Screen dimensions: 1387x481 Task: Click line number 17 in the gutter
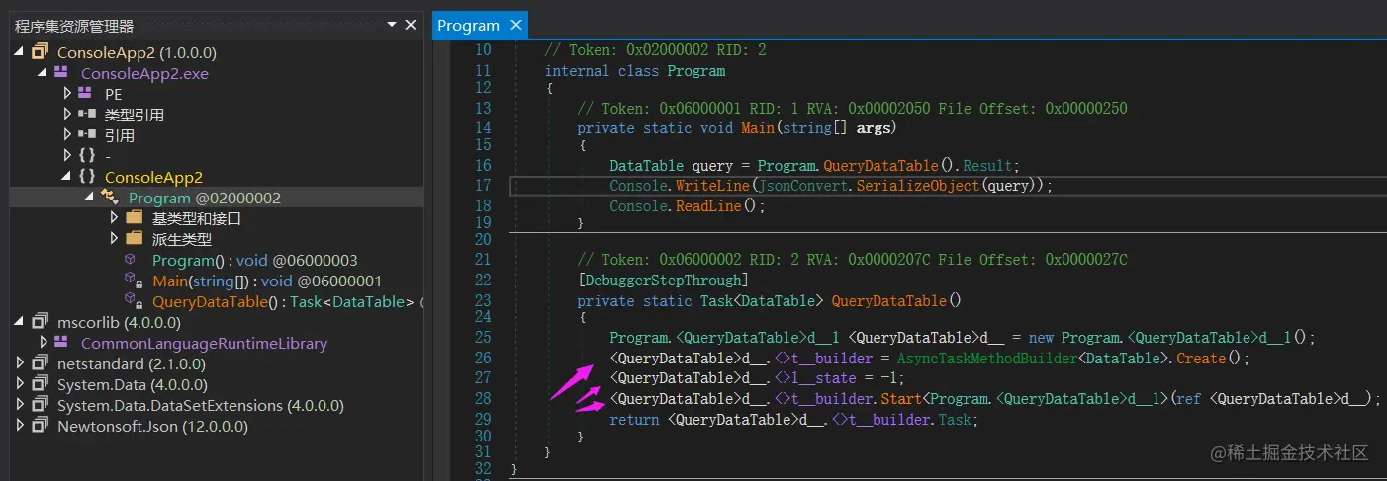482,186
